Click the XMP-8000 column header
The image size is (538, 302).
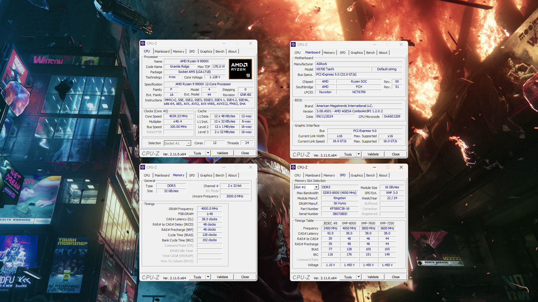pyautogui.click(x=349, y=223)
